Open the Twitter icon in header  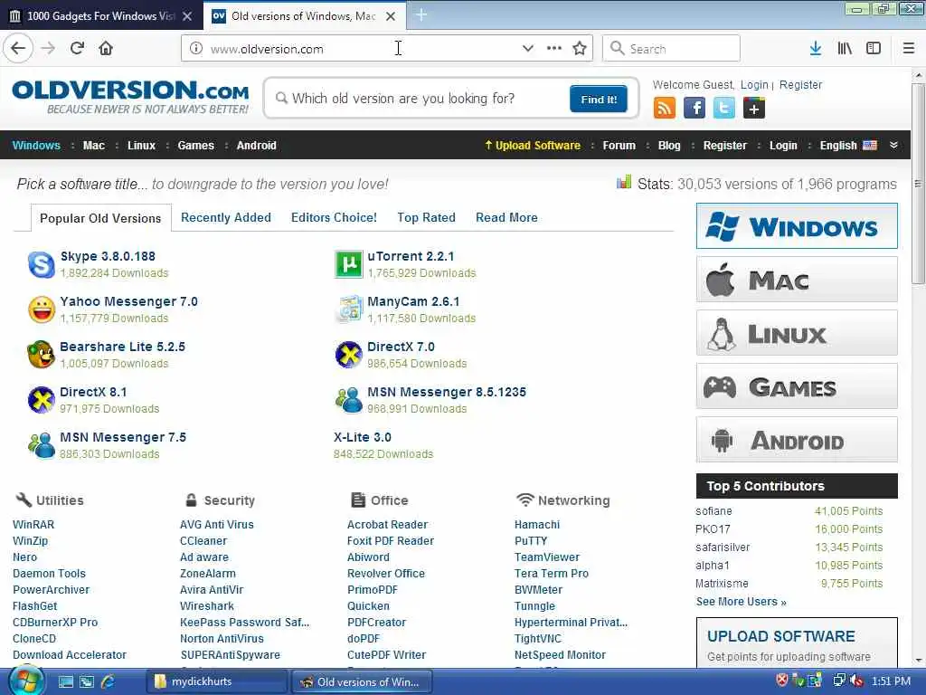point(724,109)
